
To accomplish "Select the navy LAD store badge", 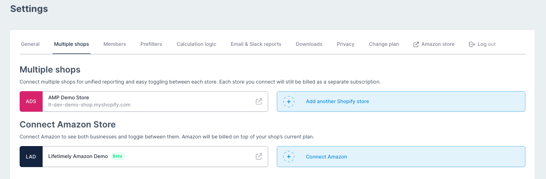I will (x=31, y=157).
